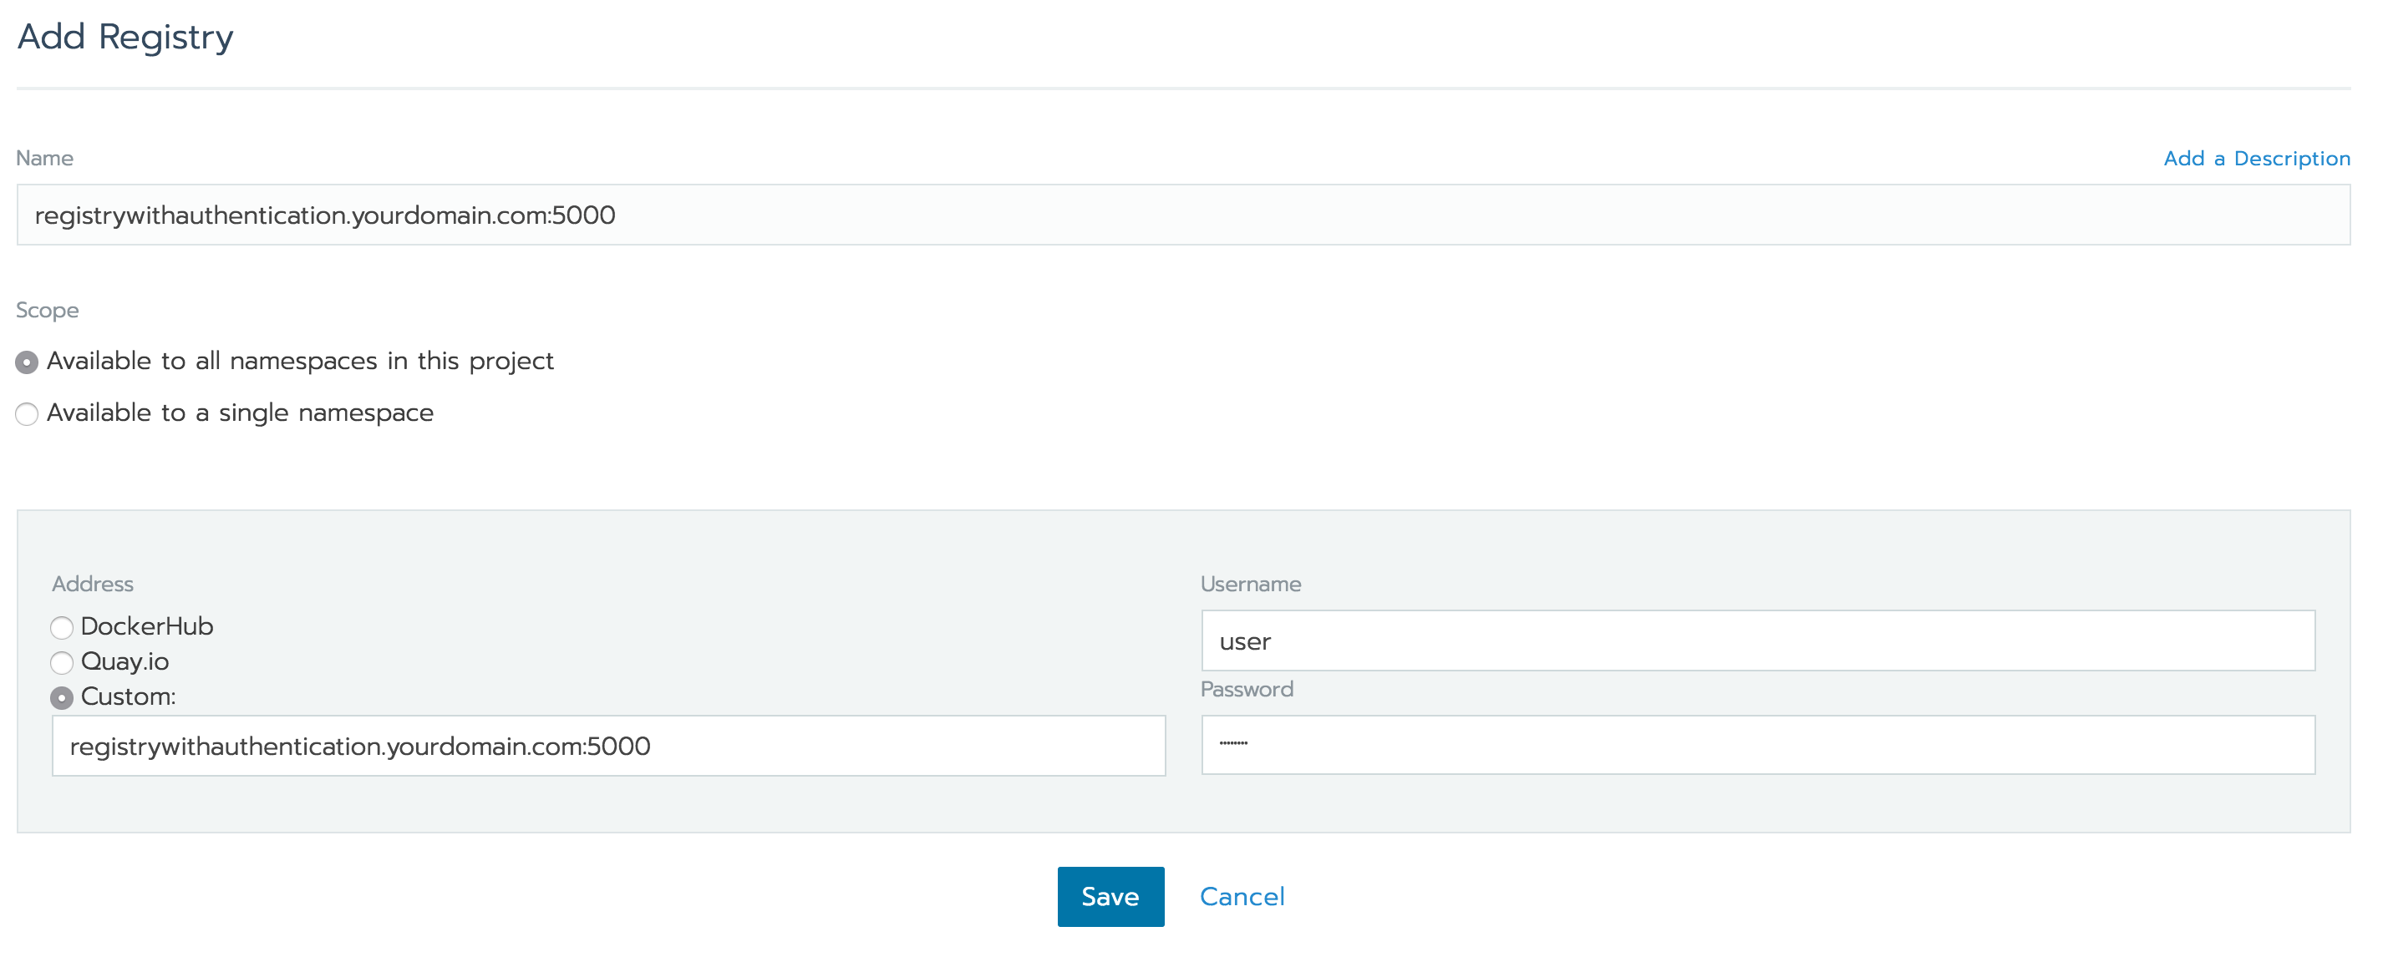This screenshot has width=2388, height=957.
Task: Click the 'Username' label
Action: [x=1251, y=584]
